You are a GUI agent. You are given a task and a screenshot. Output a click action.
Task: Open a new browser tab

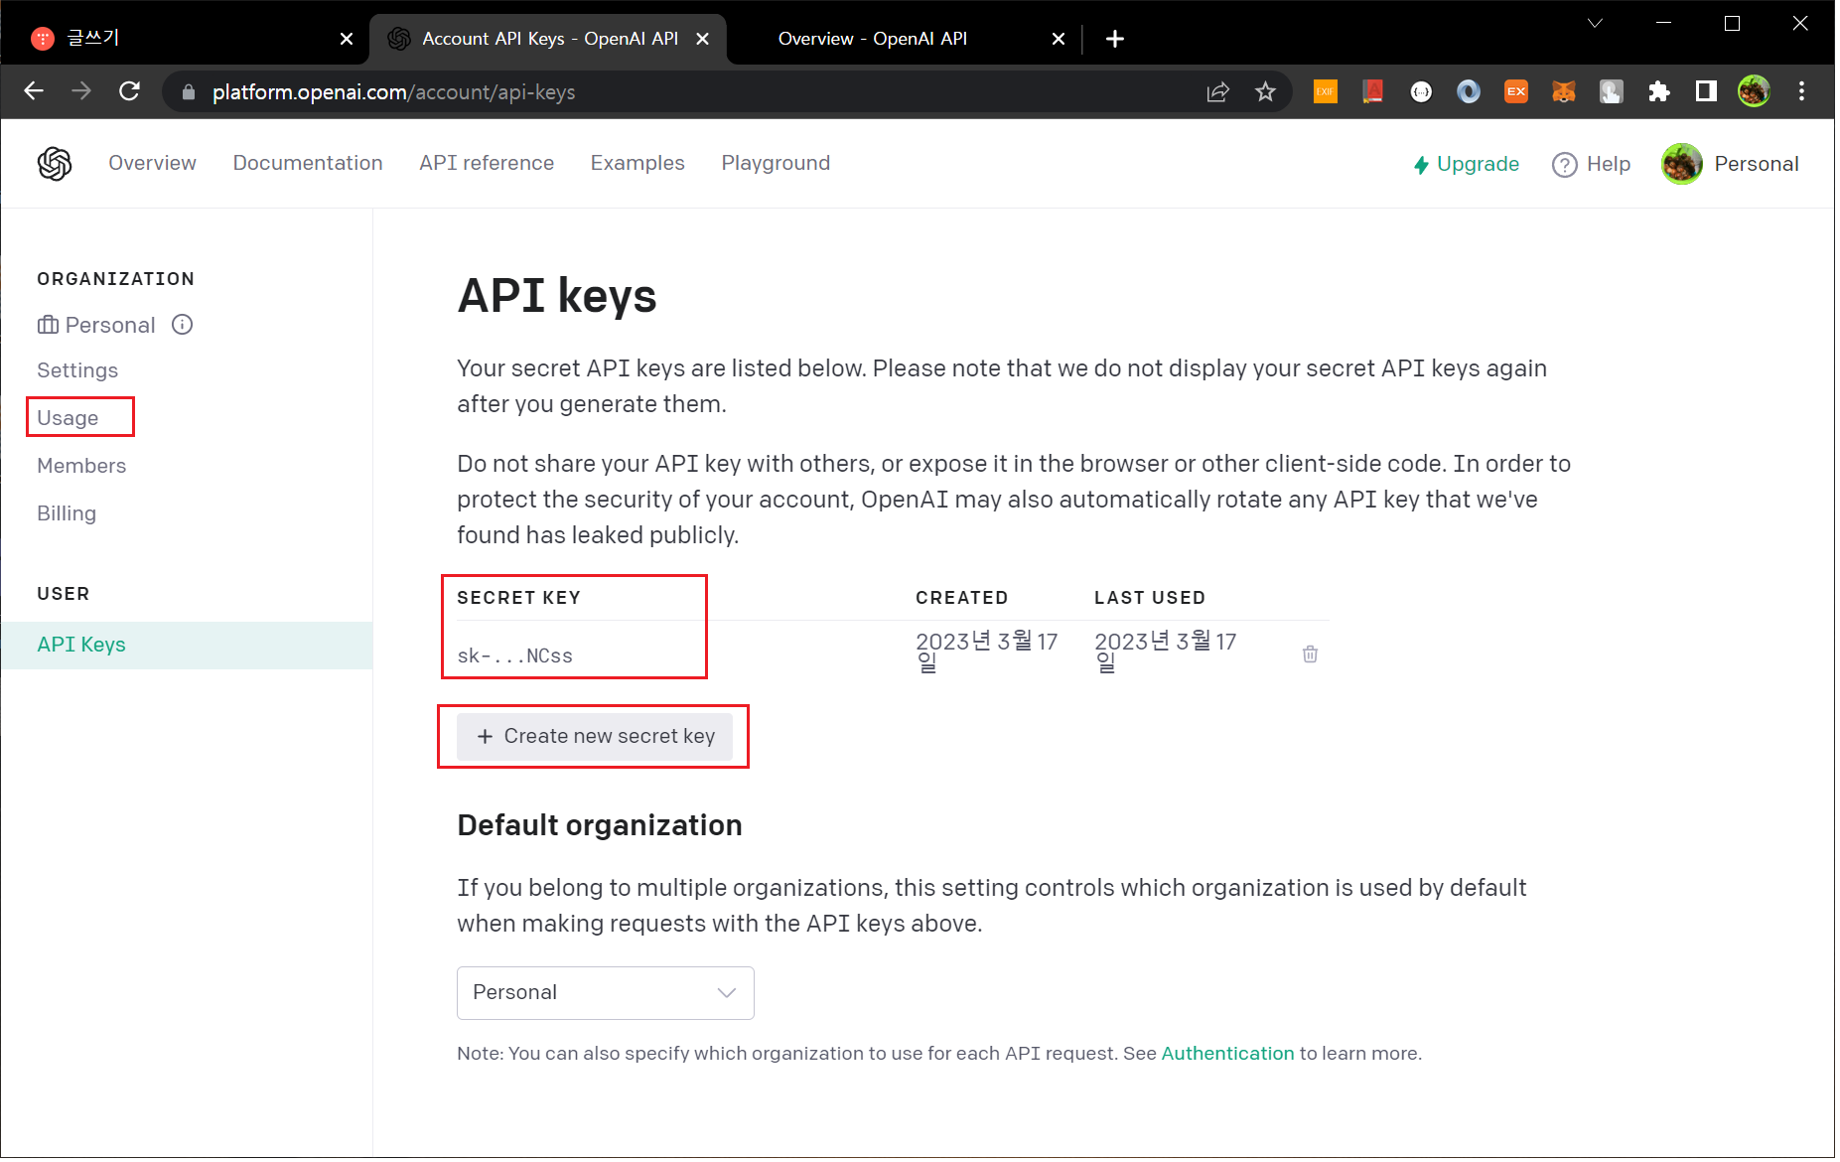click(x=1115, y=39)
